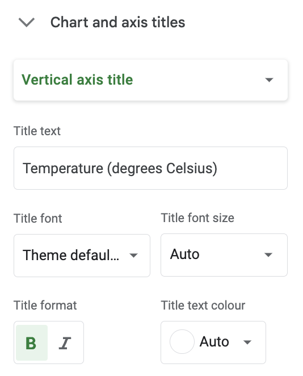303x376 pixels.
Task: Toggle bold formatting for the title
Action: click(x=32, y=342)
